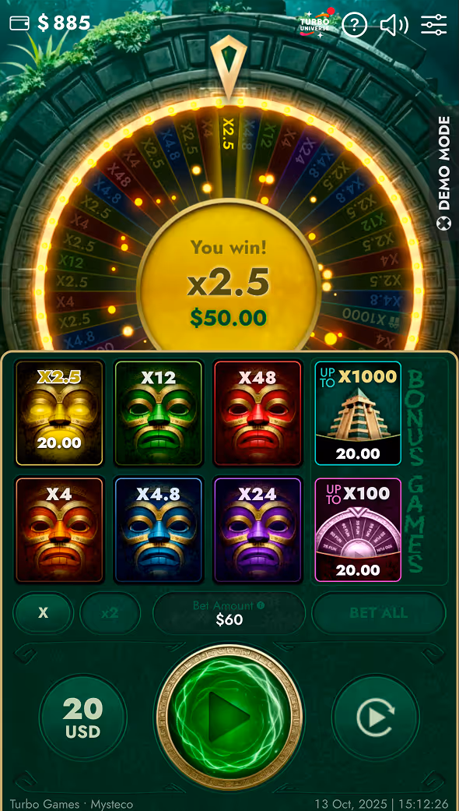Viewport: 459px width, 811px height.
Task: Click the wallet balance icon
Action: tap(19, 23)
